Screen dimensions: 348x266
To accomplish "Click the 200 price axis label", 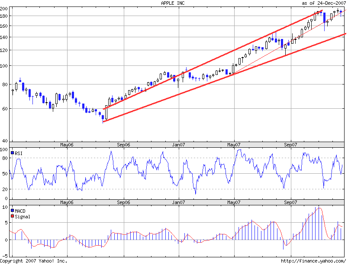I will [4, 9].
